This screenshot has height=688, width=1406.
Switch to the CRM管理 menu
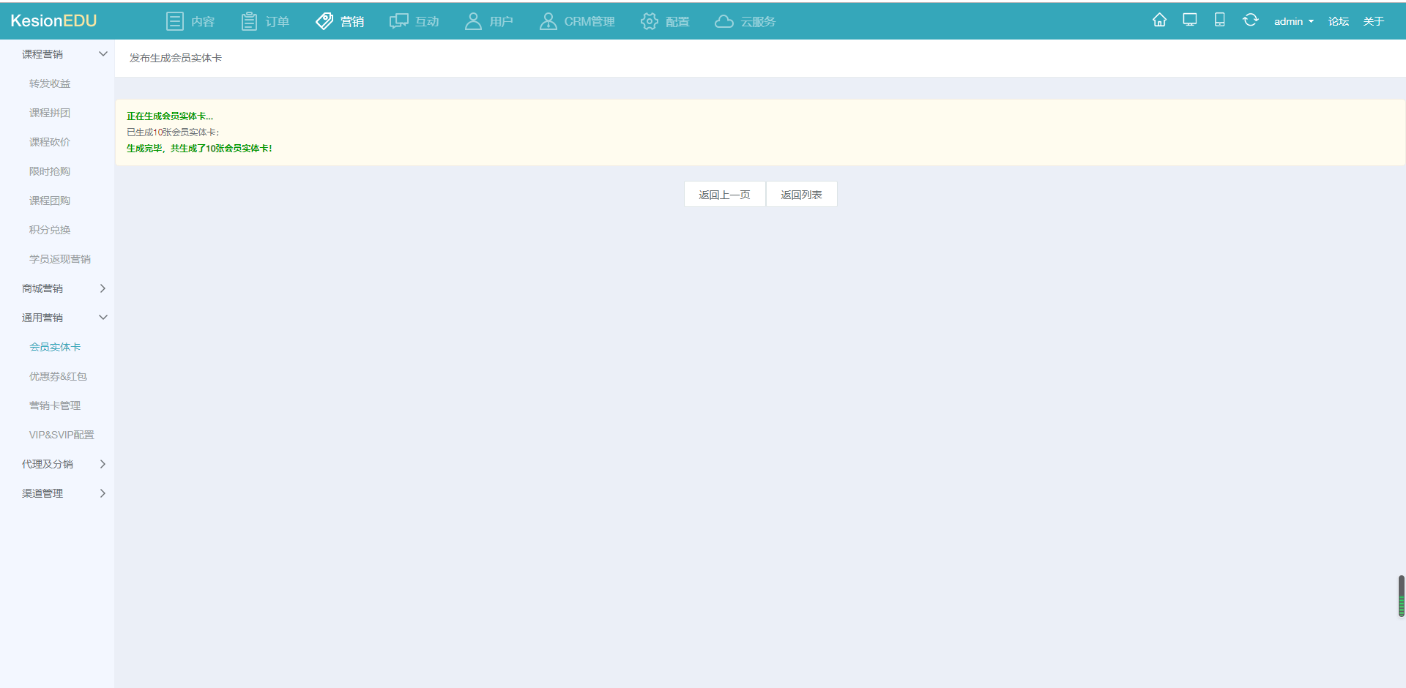point(577,21)
